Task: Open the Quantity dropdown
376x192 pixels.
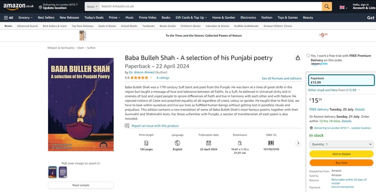Action: (341, 144)
